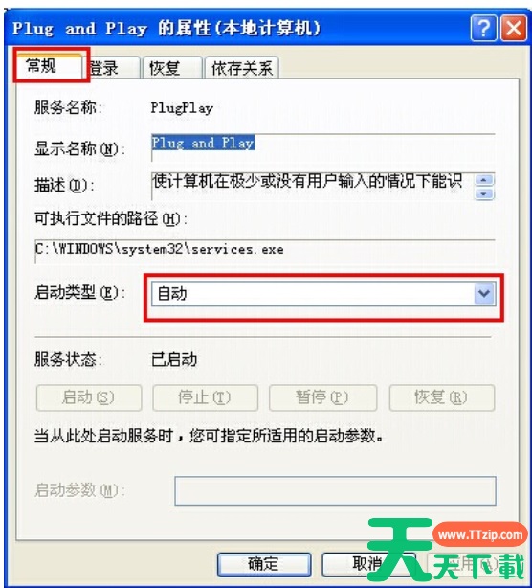Click the 启动(S) button

(x=89, y=397)
